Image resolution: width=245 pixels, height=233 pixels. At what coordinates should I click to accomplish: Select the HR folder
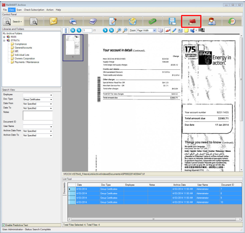point(16,51)
